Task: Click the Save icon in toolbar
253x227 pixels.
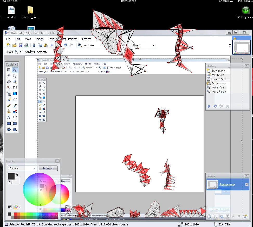Action: [x=21, y=45]
